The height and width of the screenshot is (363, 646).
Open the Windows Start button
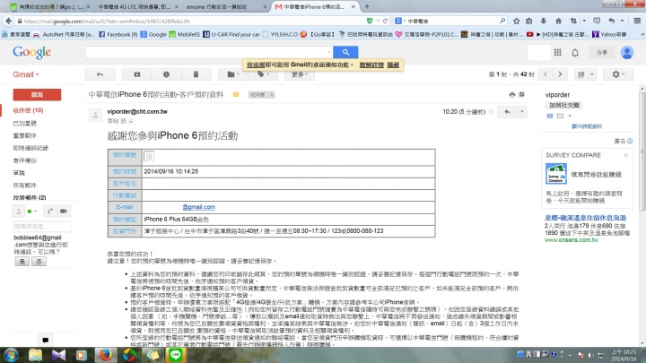point(10,355)
